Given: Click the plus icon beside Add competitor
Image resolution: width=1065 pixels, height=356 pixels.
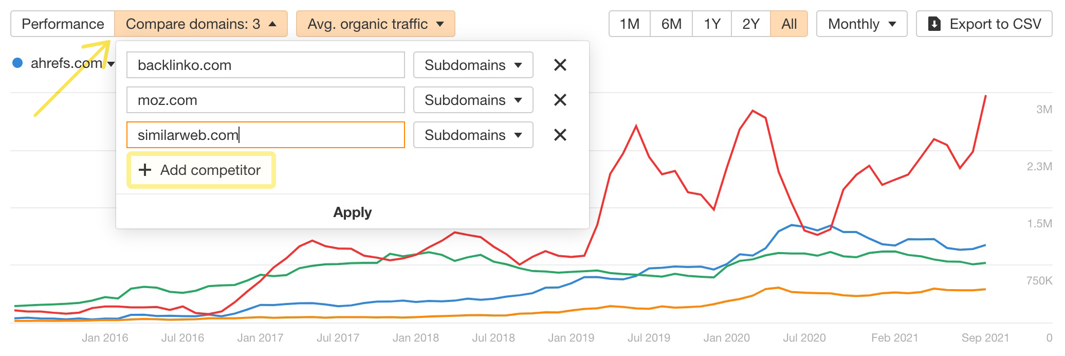Looking at the screenshot, I should pos(145,170).
